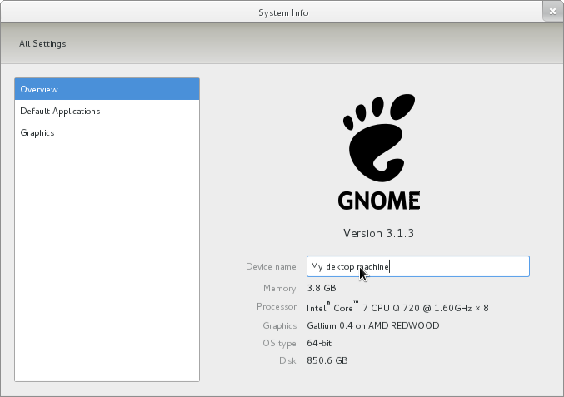Click the GNOME wordmark text
Screen dimensions: 564x397
[x=379, y=201]
